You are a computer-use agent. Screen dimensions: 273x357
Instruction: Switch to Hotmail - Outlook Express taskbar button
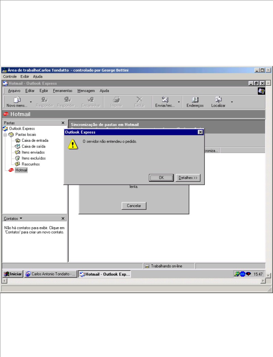click(105, 274)
